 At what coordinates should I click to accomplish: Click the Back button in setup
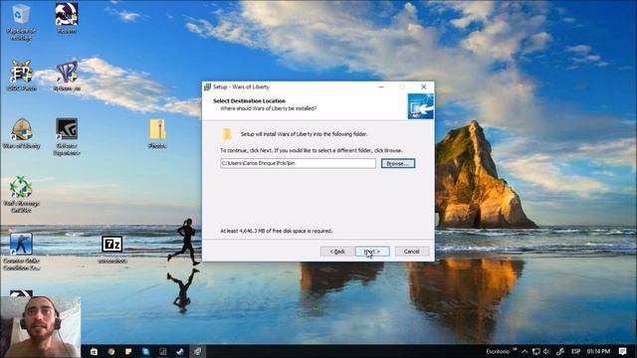[x=336, y=252]
